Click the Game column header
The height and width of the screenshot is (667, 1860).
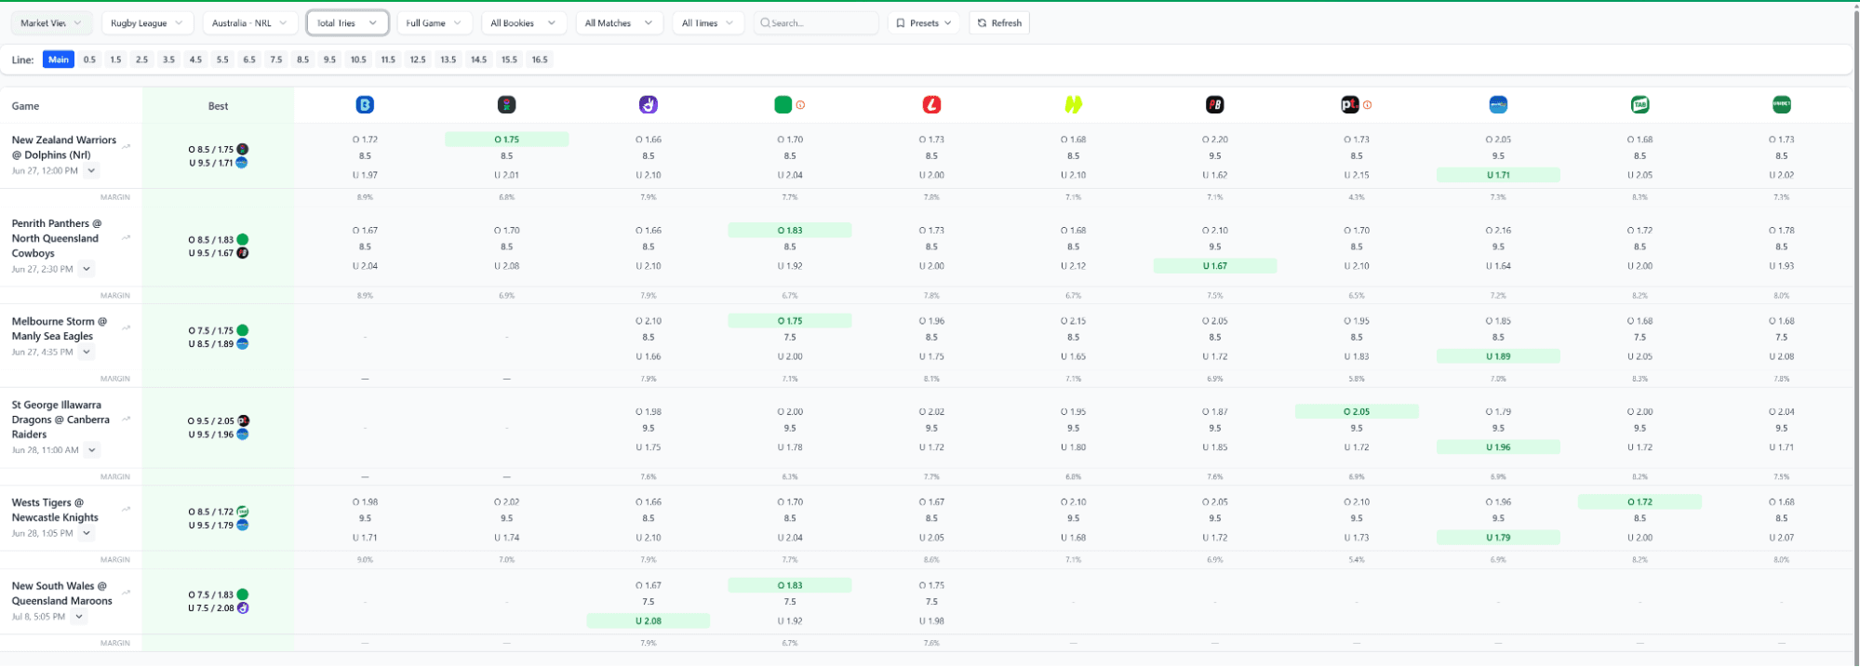(x=26, y=106)
